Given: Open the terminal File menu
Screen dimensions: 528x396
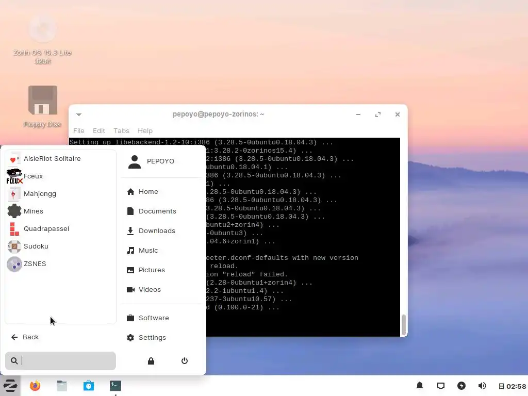Looking at the screenshot, I should (79, 130).
